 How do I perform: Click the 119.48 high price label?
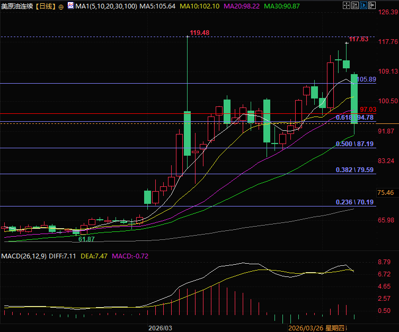coord(199,33)
